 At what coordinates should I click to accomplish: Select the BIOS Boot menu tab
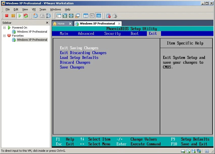click(x=135, y=34)
